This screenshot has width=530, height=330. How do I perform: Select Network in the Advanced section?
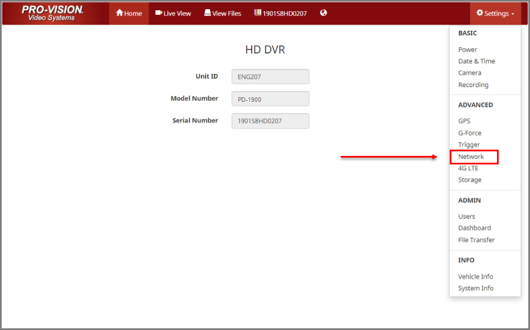[x=471, y=156]
